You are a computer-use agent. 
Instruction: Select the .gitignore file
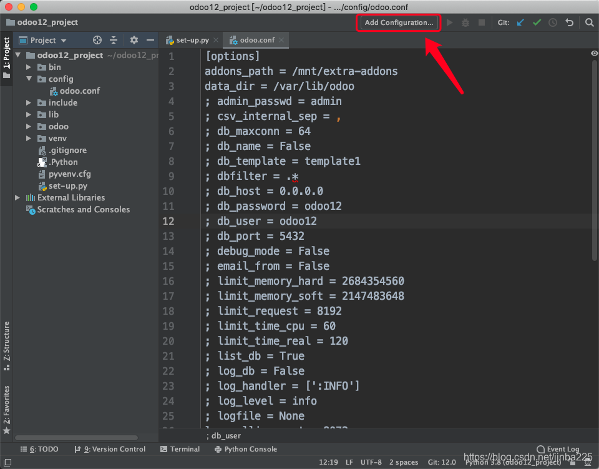[x=62, y=151]
